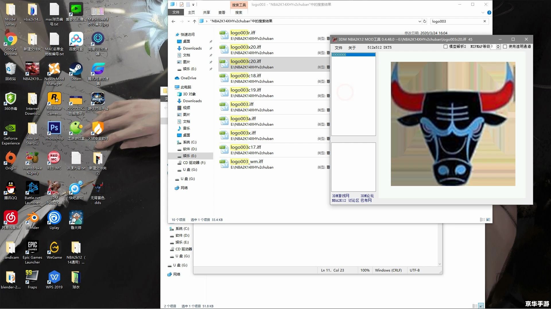Image resolution: width=551 pixels, height=309 pixels.
Task: Launch the Origin desktop shortcut
Action: (x=11, y=161)
